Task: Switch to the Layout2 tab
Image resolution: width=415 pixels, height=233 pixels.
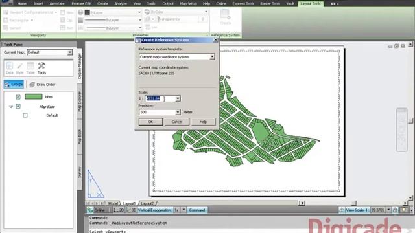Action: [147, 203]
